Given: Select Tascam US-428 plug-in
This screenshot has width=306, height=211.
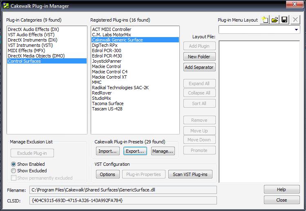Looking at the screenshot, I should click(x=135, y=109).
